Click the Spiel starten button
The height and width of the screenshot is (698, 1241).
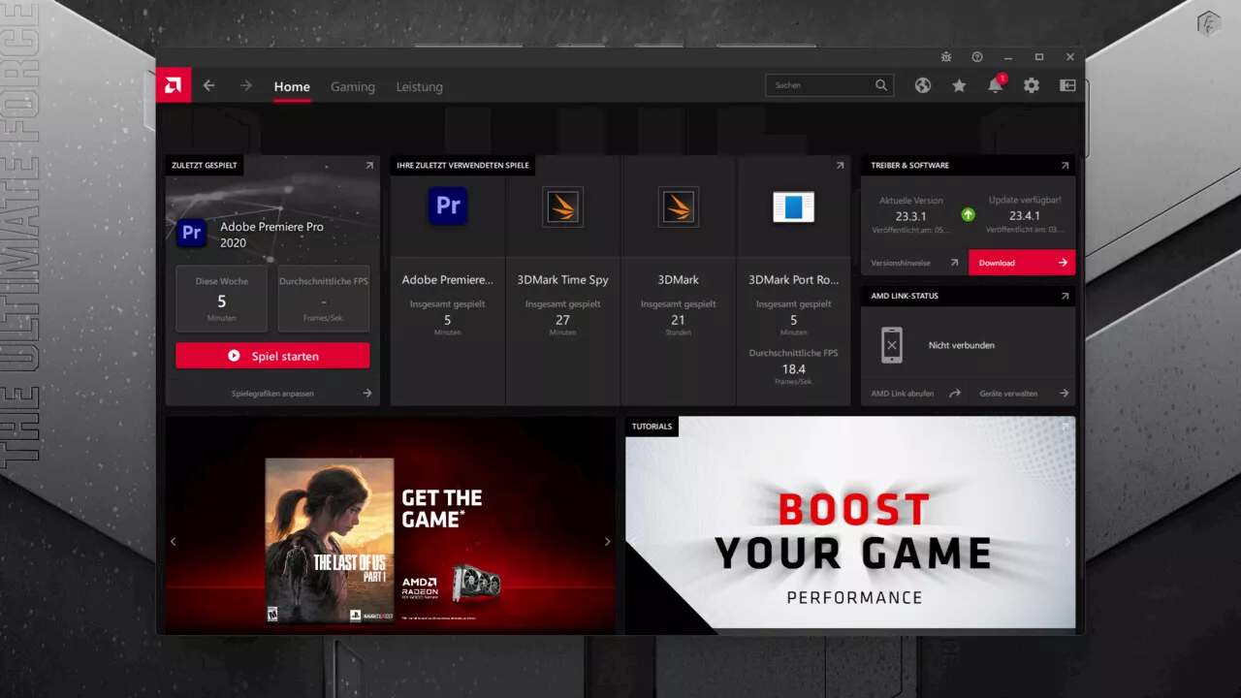pyautogui.click(x=272, y=356)
